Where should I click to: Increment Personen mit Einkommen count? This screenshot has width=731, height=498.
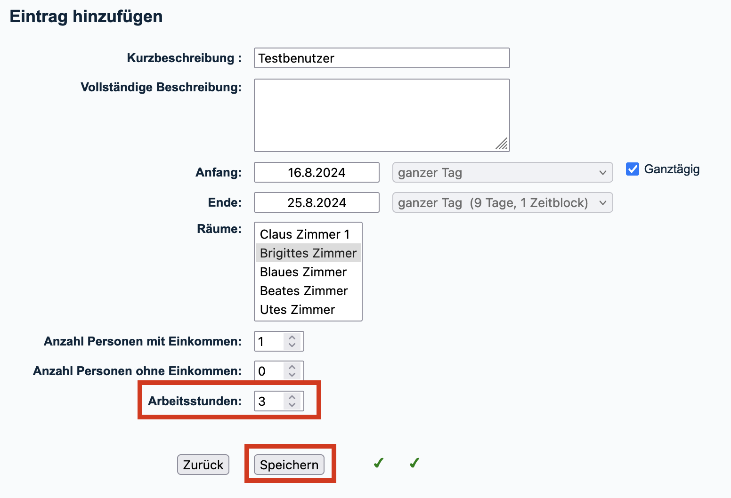tap(292, 337)
